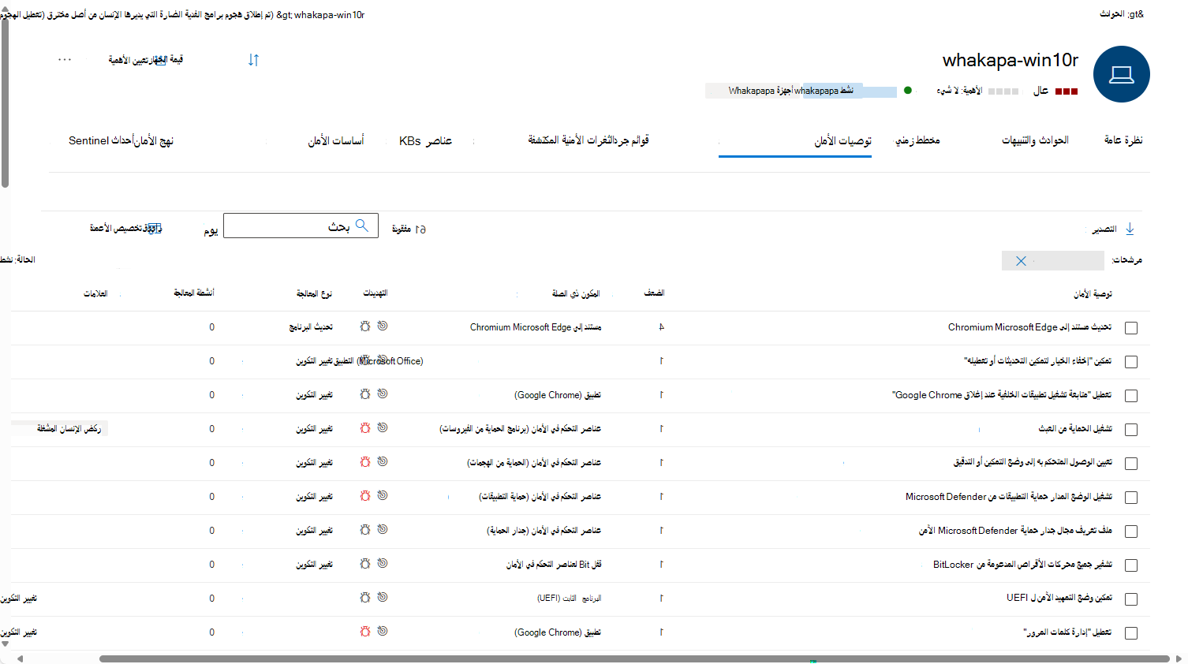Sort by the أنشطة المعالجة column header
1188x664 pixels.
click(194, 293)
